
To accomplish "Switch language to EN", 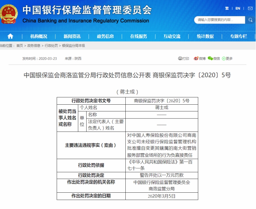I will pos(238,8).
